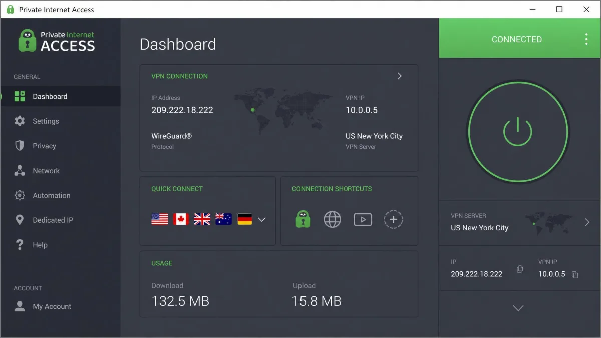The height and width of the screenshot is (338, 601).
Task: Open the My Account menu item
Action: (x=60, y=306)
